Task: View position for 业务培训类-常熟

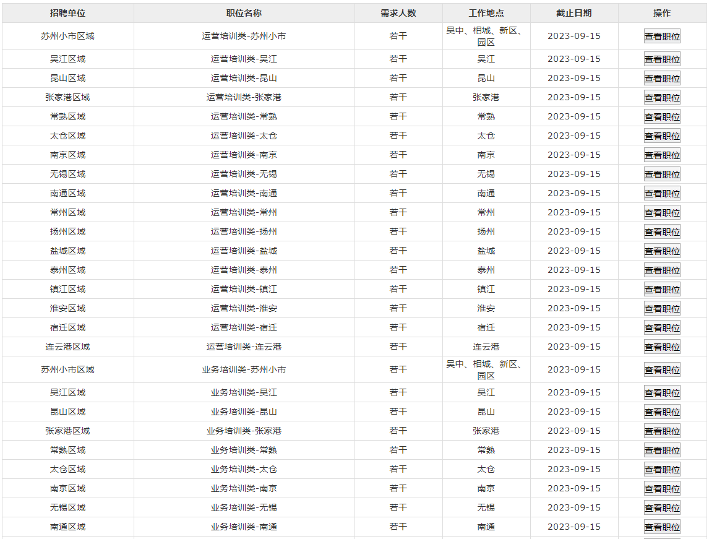Action: click(x=662, y=451)
